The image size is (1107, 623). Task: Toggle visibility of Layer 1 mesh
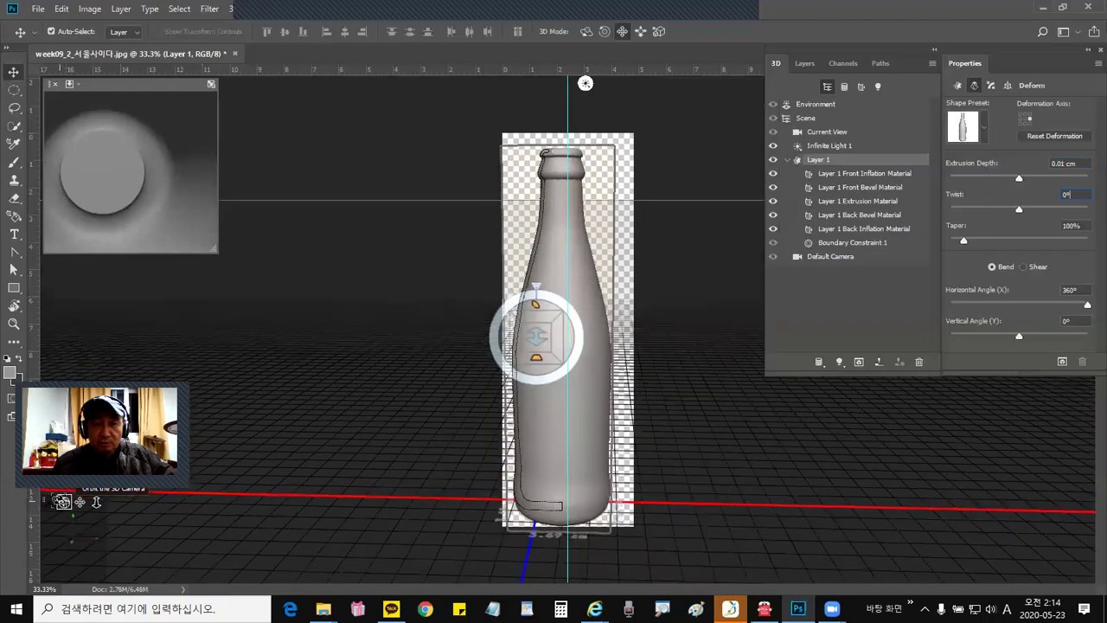(x=773, y=159)
